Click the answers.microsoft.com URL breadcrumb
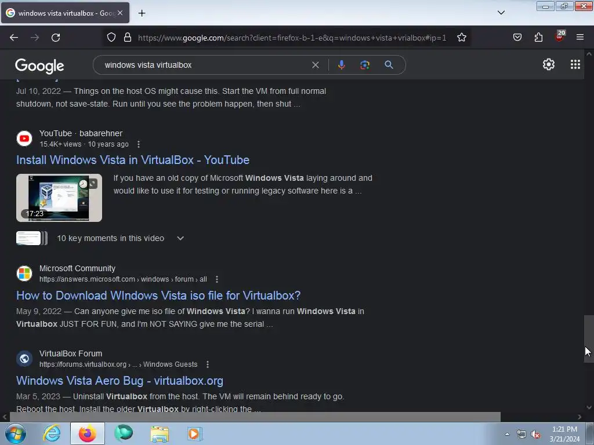 coord(123,279)
